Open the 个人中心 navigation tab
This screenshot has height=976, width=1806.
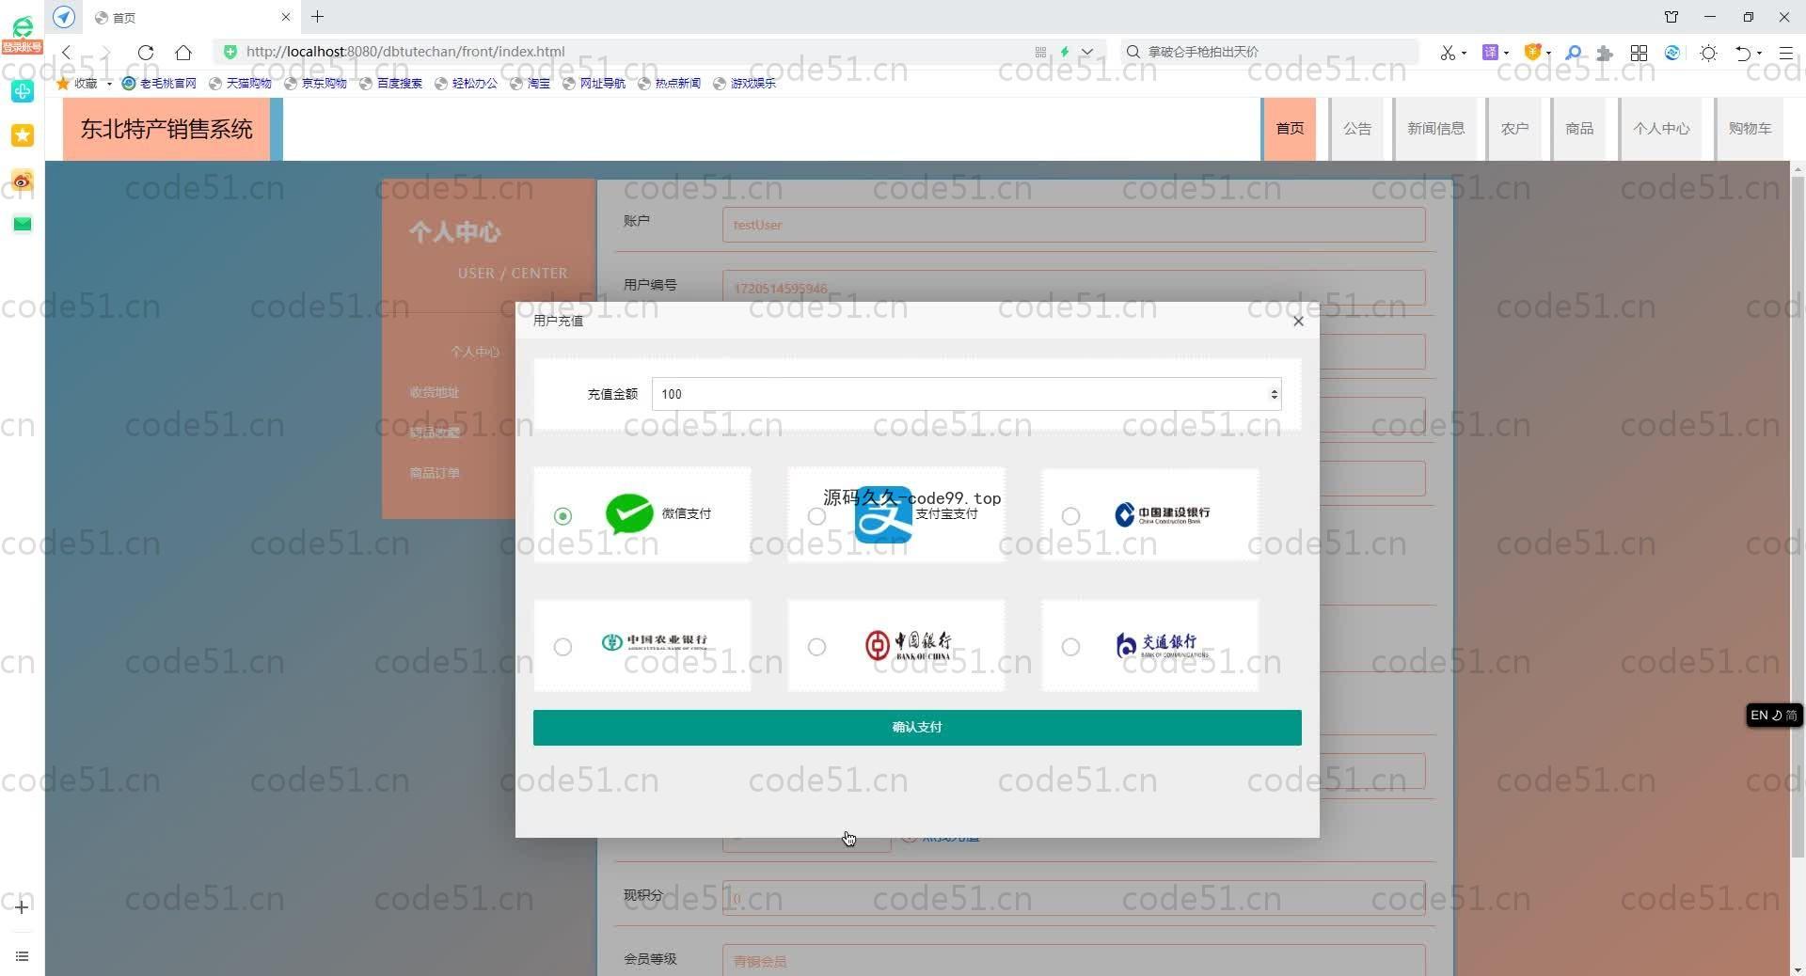[x=1661, y=129]
